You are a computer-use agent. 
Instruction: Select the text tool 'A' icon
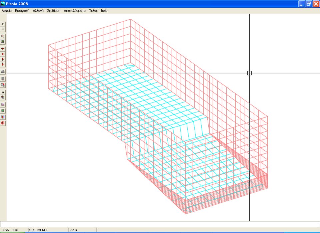pyautogui.click(x=3, y=92)
